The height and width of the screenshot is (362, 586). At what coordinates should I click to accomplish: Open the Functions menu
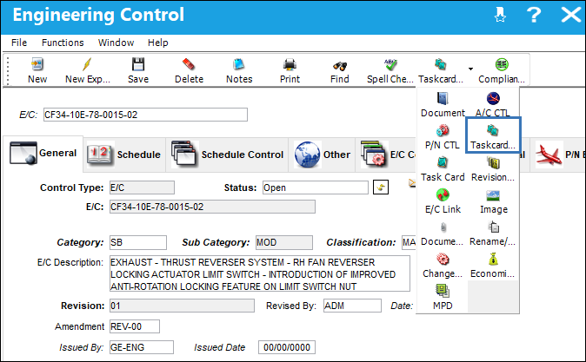(63, 43)
